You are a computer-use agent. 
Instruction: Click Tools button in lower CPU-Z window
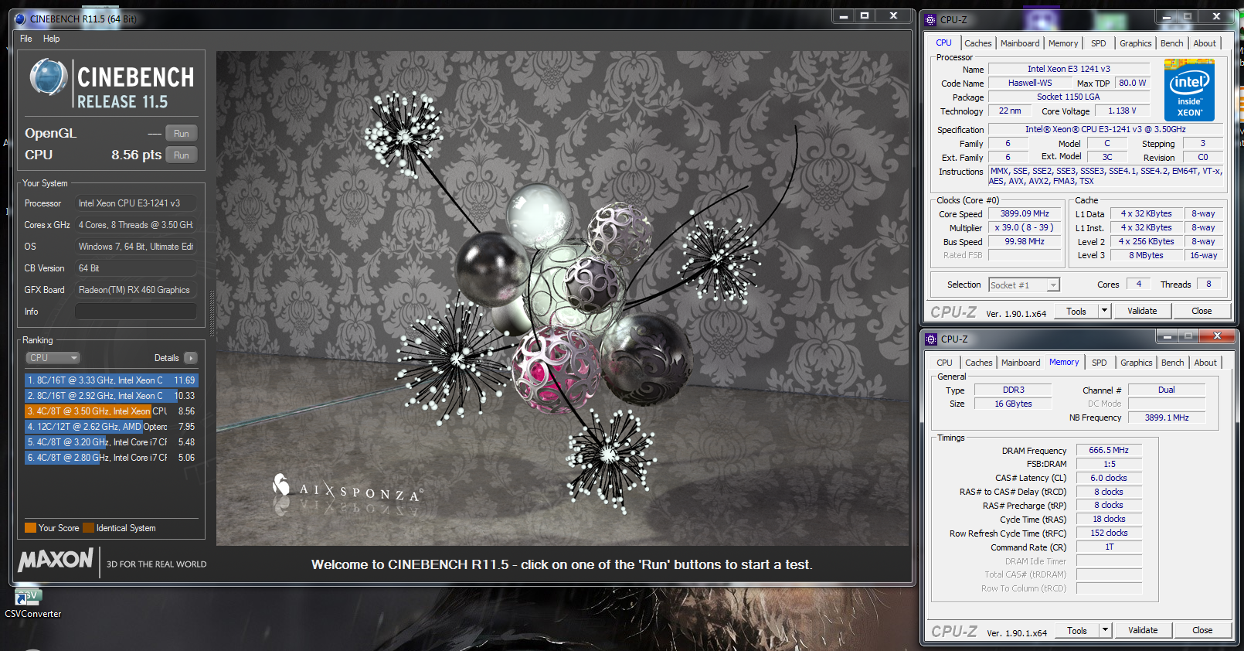point(1077,631)
